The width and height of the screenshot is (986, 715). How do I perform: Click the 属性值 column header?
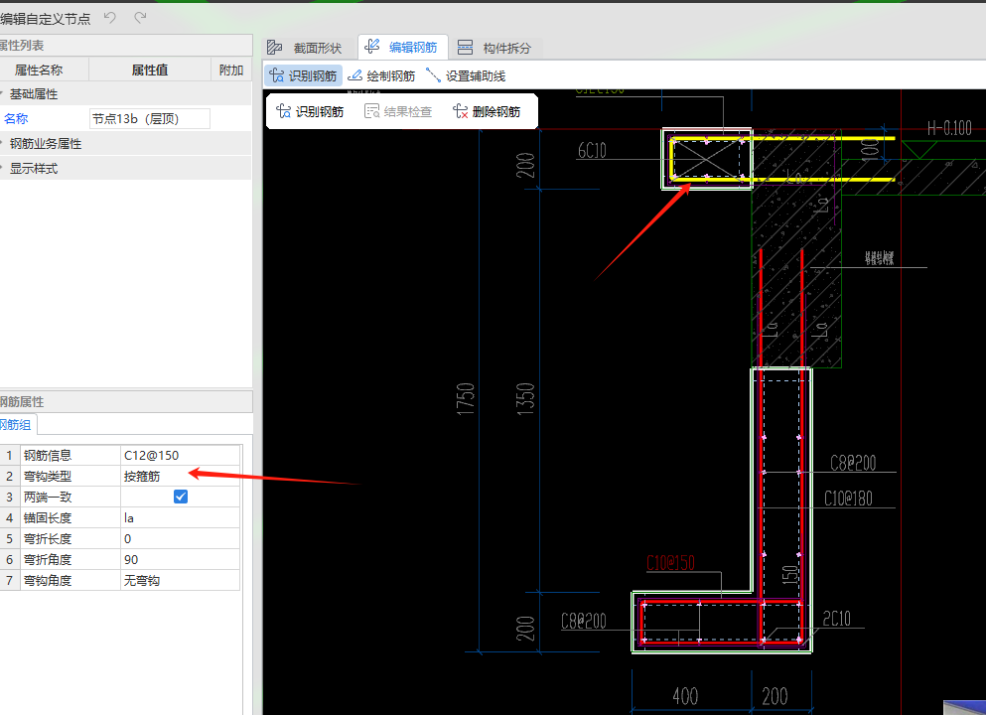click(x=150, y=70)
